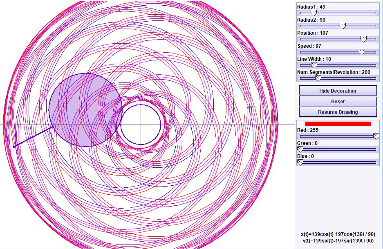
Task: Click the x(t) equation text
Action: click(x=338, y=234)
